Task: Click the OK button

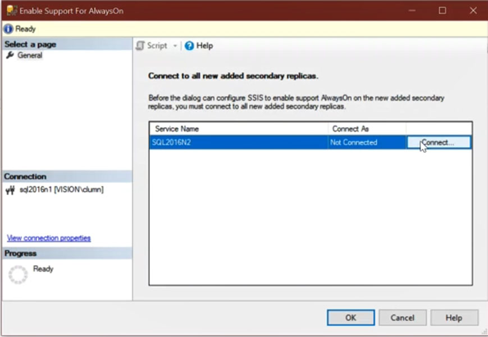Action: pyautogui.click(x=351, y=318)
